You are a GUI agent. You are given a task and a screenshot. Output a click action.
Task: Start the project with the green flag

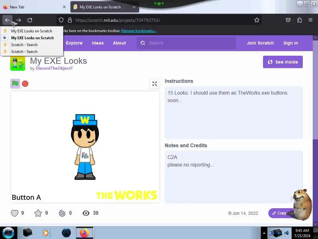pyautogui.click(x=15, y=83)
